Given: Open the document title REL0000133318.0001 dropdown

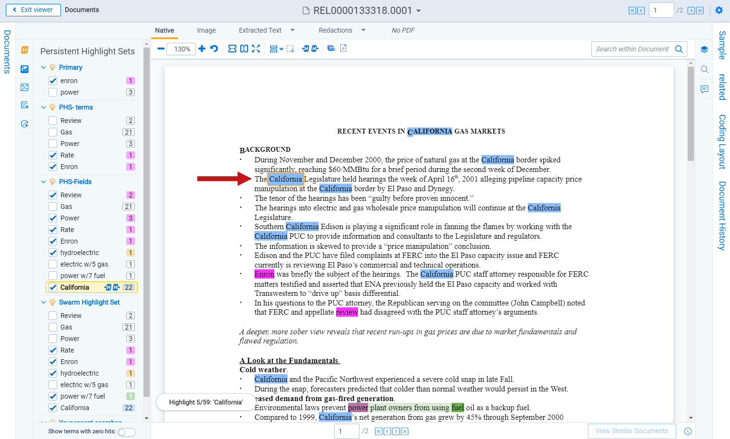Looking at the screenshot, I should (419, 11).
